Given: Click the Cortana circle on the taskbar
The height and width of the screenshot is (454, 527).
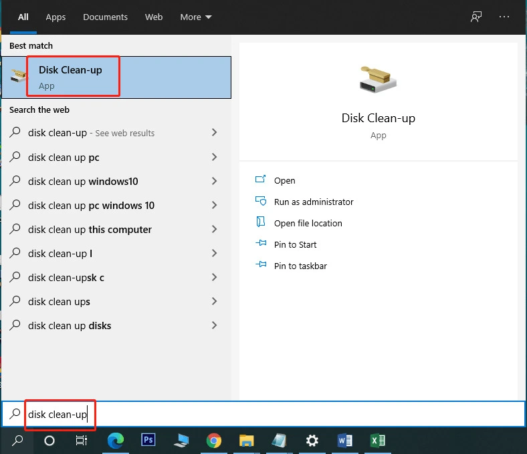Looking at the screenshot, I should point(49,441).
